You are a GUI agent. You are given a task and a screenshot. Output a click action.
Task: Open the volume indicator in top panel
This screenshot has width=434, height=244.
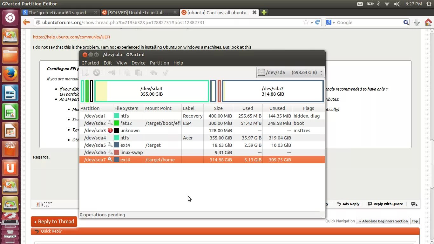click(x=397, y=4)
